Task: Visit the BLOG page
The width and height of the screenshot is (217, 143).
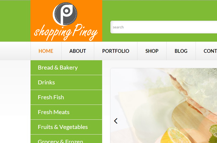Action: pyautogui.click(x=181, y=51)
